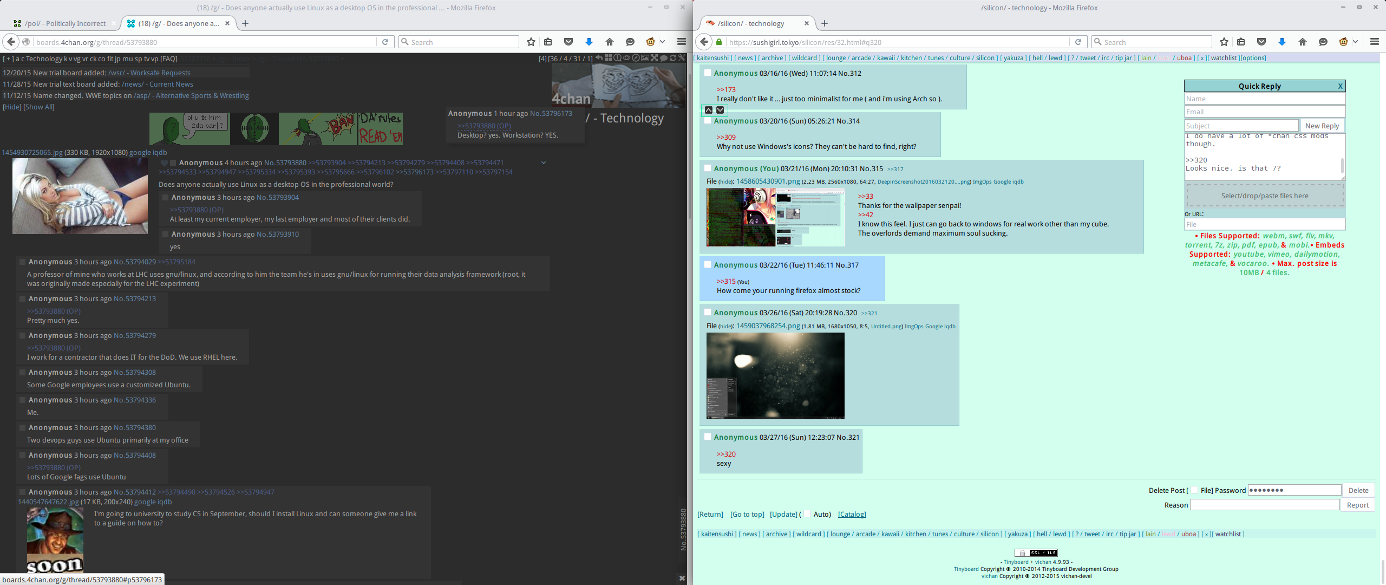Open Greasemonkey dropdown arrow in left window
Viewport: 1386px width, 585px height.
click(662, 42)
